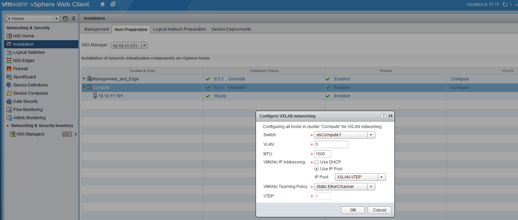Switch to the Service Deployments tab

(231, 29)
